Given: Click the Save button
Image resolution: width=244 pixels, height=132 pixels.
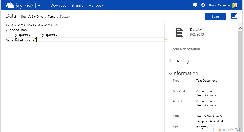Looking at the screenshot, I should point(215,16).
